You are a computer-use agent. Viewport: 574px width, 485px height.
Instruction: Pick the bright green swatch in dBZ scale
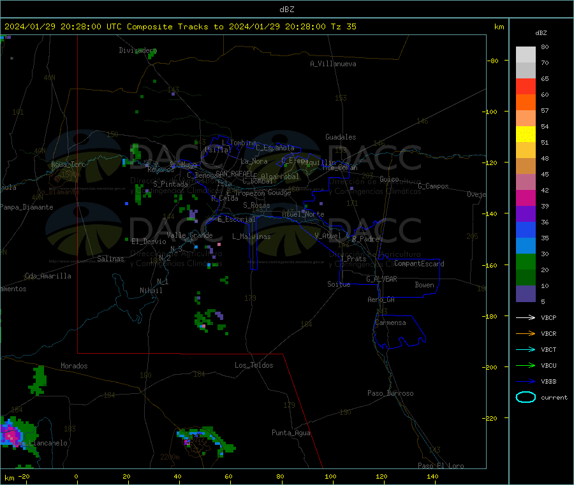pyautogui.click(x=526, y=261)
